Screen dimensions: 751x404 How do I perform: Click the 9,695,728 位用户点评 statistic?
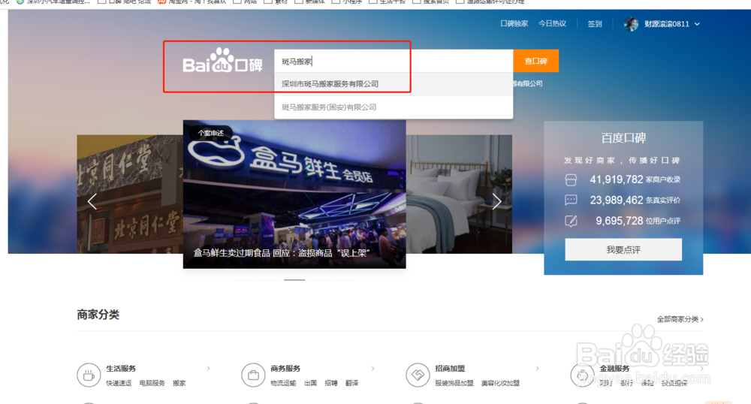[638, 221]
